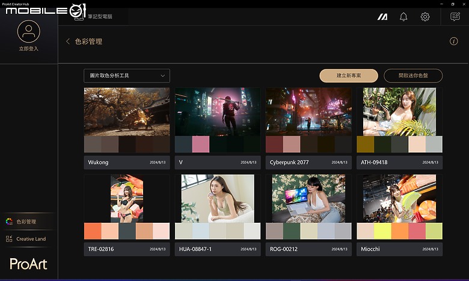469x281 pixels.
Task: Pick the mustard swatch in ATH-09418 palette
Action: click(365, 144)
